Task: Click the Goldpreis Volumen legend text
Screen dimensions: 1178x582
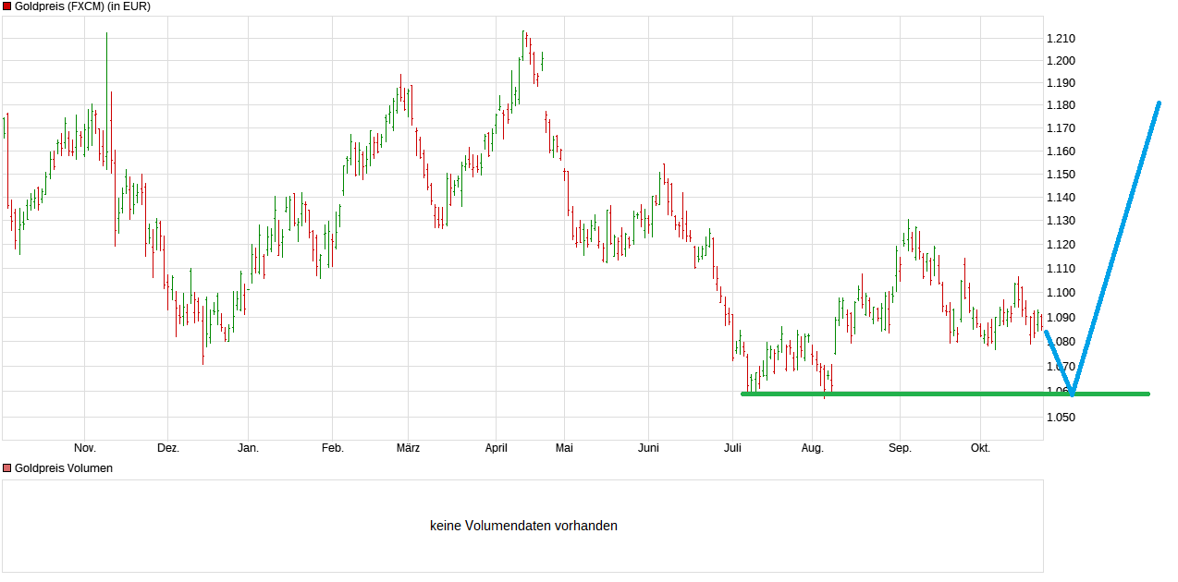Action: click(65, 467)
